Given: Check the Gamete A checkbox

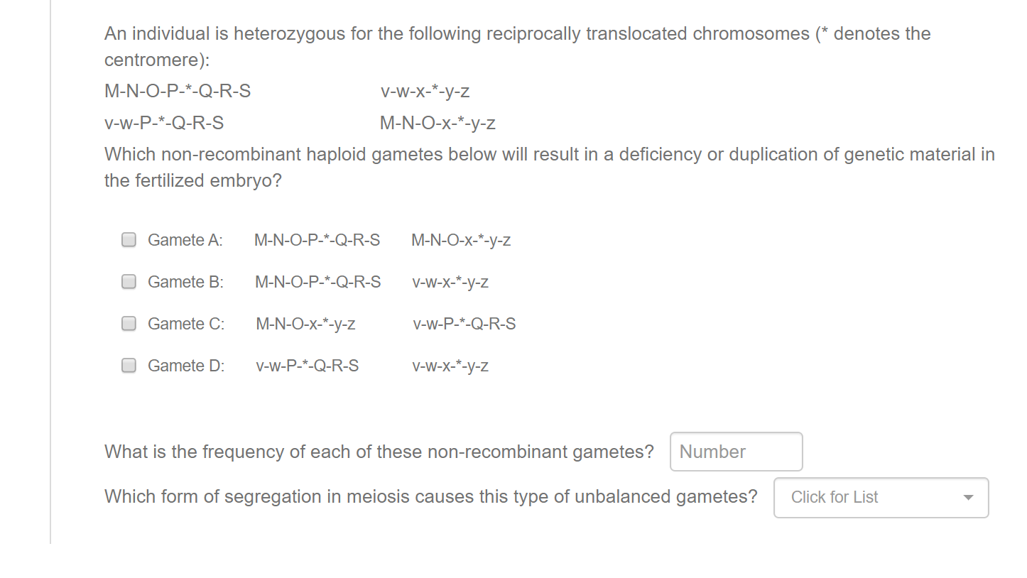Looking at the screenshot, I should click(x=129, y=239).
